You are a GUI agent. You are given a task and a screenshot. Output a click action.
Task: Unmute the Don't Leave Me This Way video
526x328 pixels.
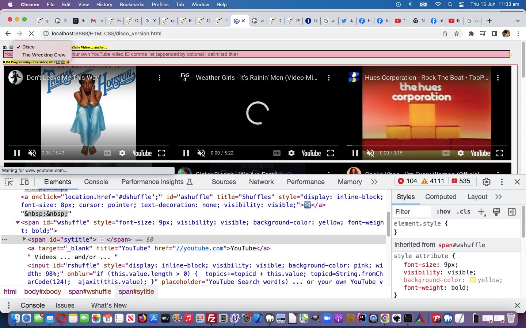pos(32,153)
